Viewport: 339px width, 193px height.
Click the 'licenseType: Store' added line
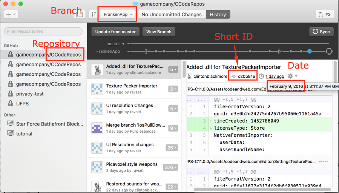(259, 128)
